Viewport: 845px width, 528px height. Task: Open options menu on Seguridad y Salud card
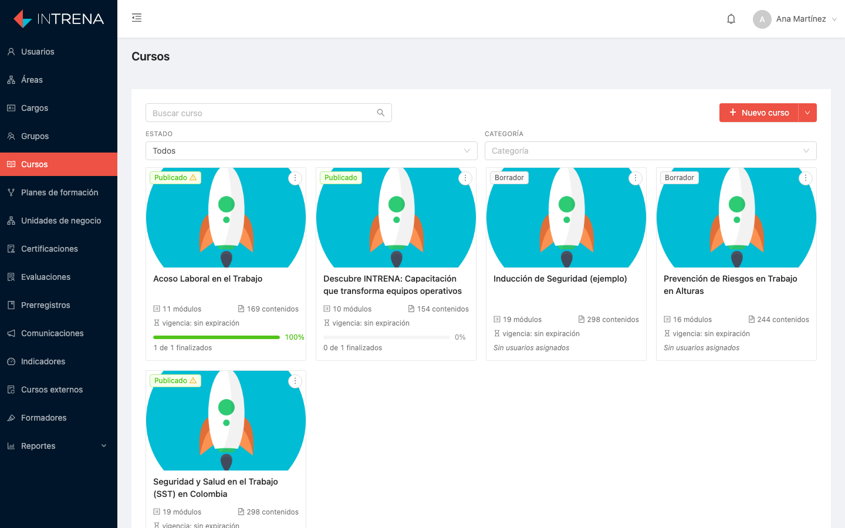click(295, 381)
